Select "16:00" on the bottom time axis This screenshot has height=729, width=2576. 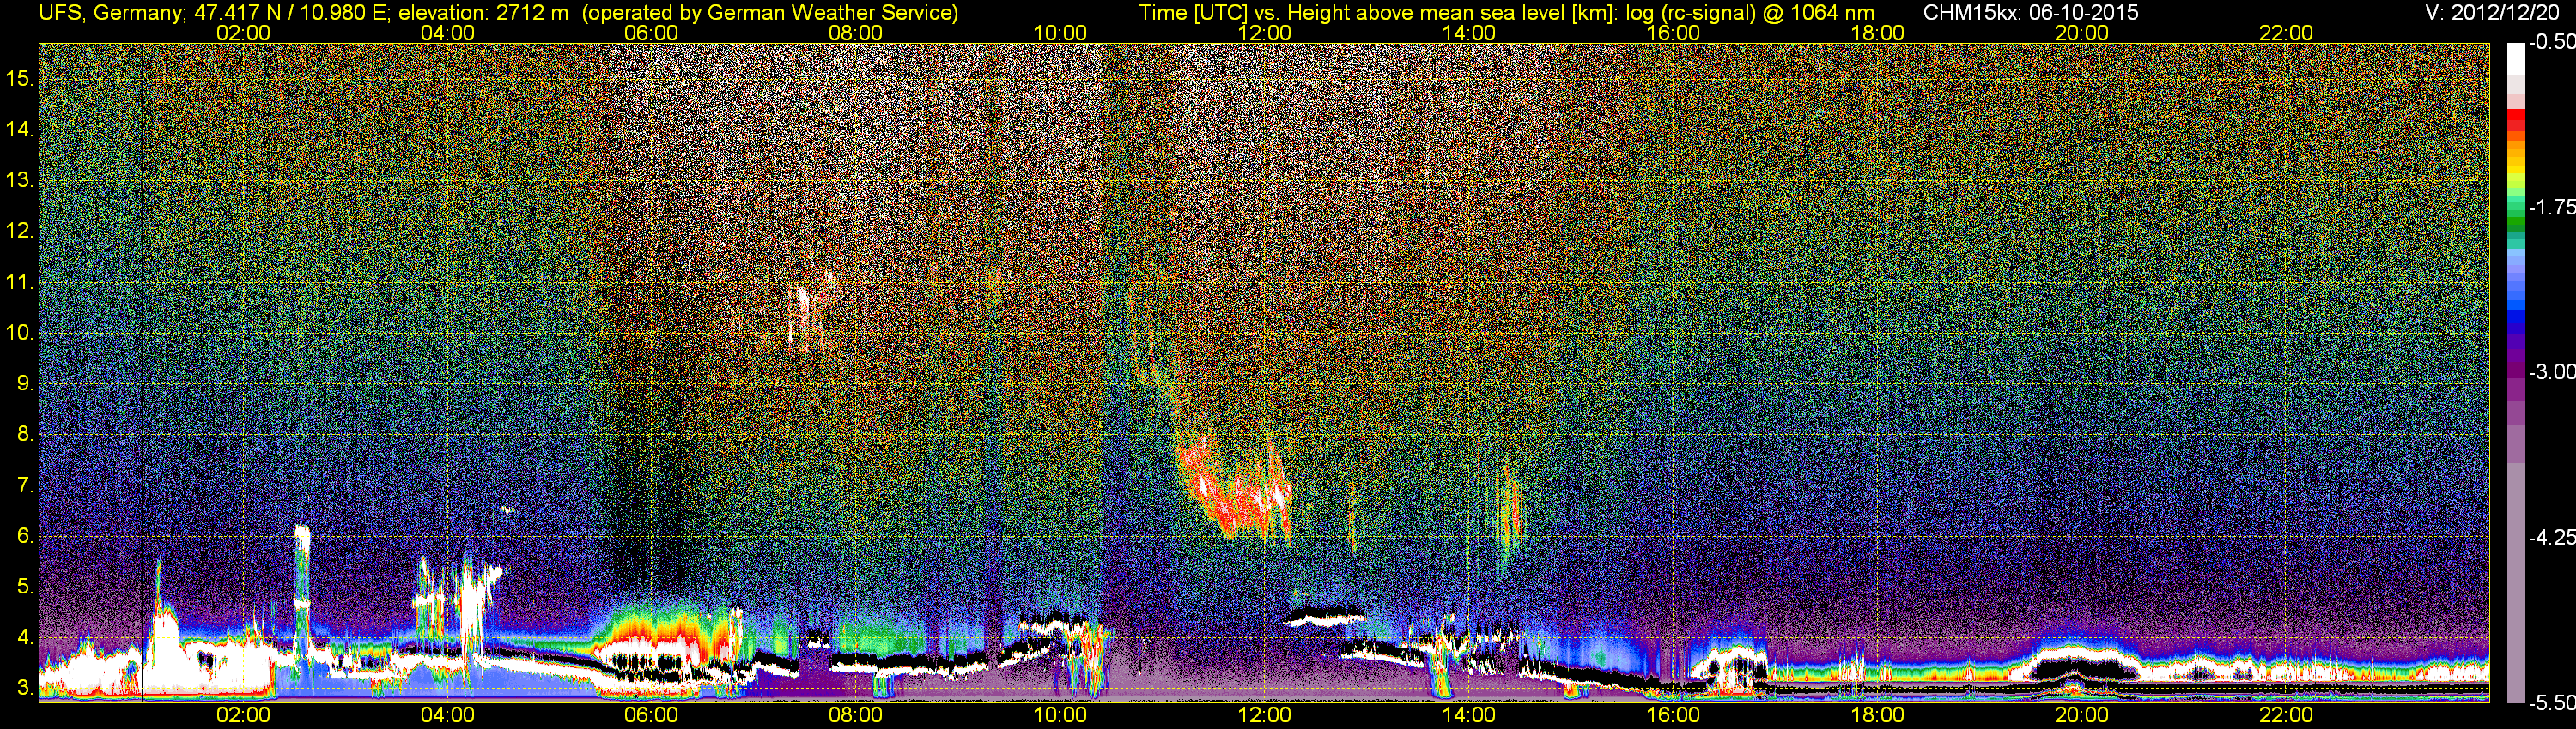1673,715
